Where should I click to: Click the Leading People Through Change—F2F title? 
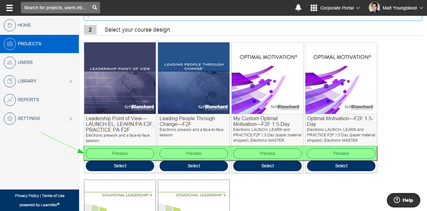[x=187, y=121]
